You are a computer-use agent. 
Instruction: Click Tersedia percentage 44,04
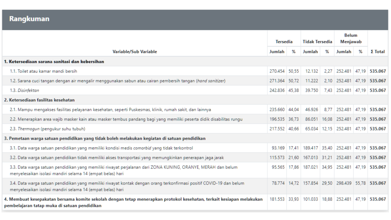[294, 110]
